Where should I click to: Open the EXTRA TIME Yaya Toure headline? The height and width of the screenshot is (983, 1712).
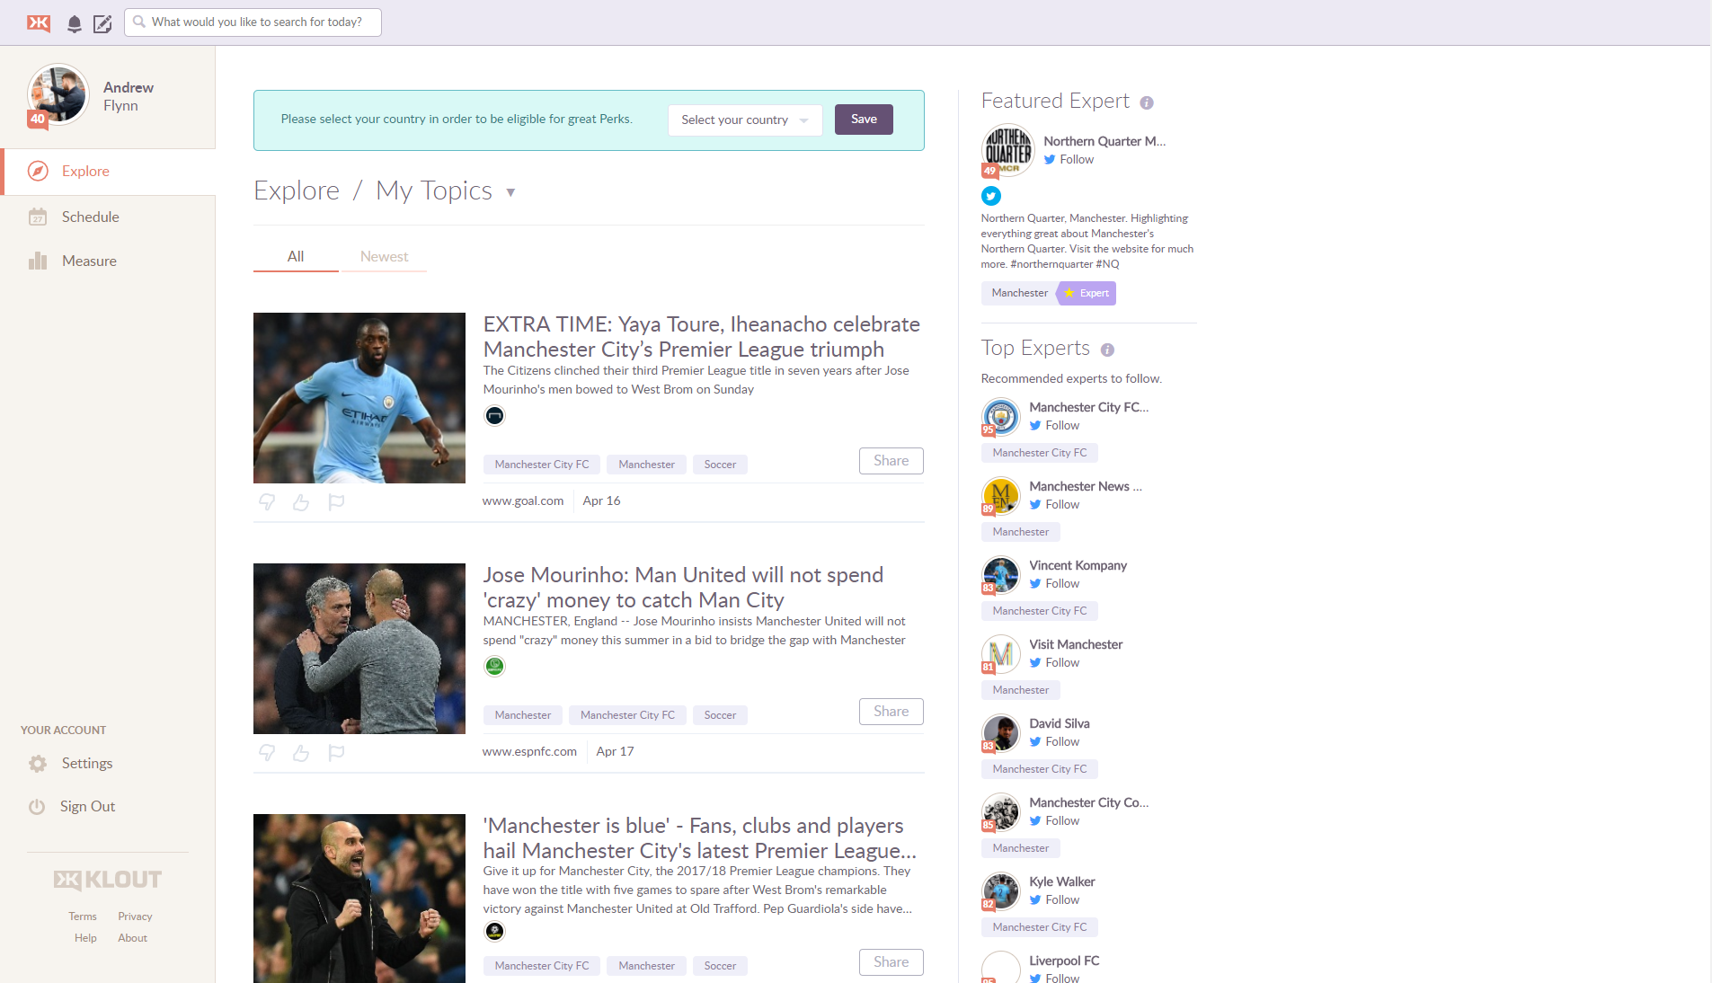702,337
